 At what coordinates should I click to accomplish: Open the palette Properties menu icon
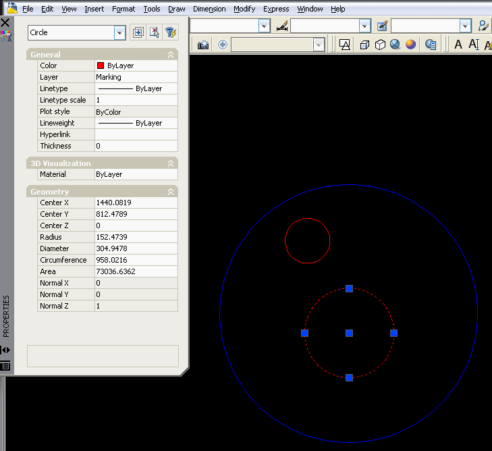pos(5,366)
